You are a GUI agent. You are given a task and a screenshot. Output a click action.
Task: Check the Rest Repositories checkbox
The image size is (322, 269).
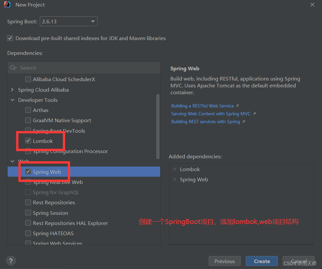tap(28, 202)
